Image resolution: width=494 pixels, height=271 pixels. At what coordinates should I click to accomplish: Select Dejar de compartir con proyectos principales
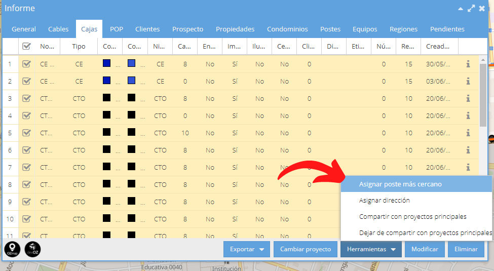(416, 233)
